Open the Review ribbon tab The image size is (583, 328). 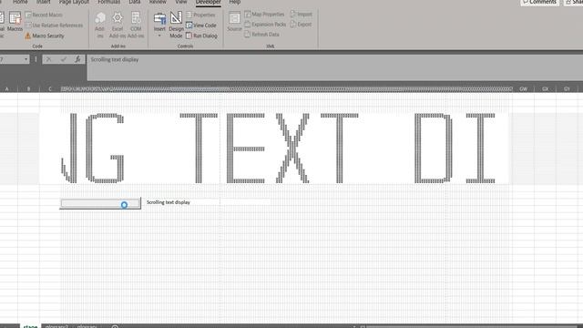coord(158,2)
